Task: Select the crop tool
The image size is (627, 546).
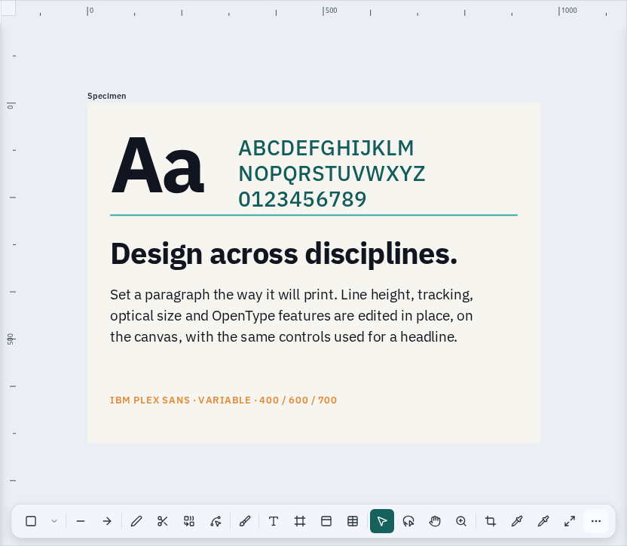Action: (491, 521)
